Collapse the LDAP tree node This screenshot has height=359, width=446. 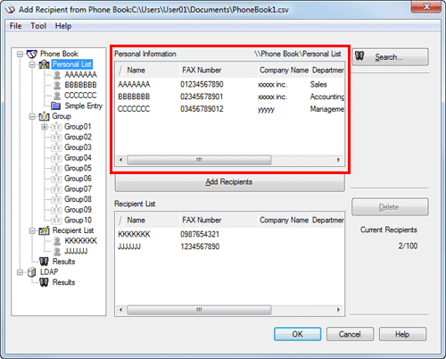20,272
